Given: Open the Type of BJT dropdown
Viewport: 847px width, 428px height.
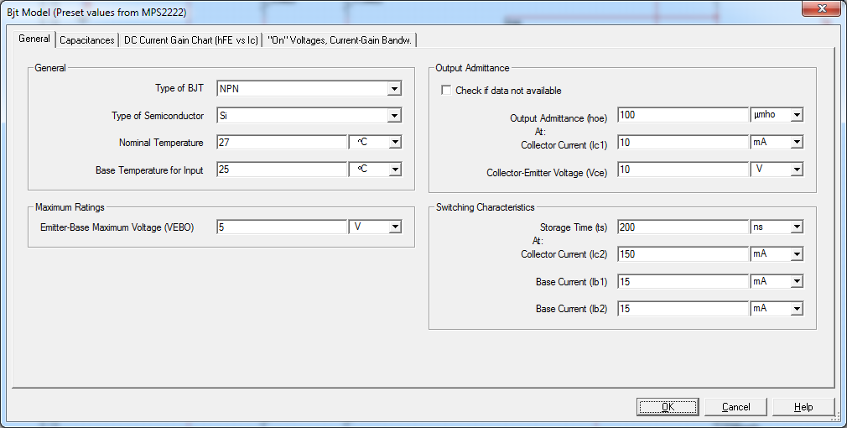Looking at the screenshot, I should 394,89.
